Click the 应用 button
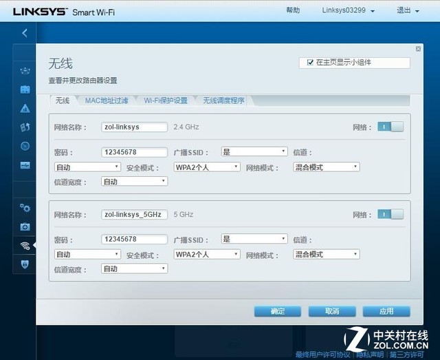 (x=386, y=311)
